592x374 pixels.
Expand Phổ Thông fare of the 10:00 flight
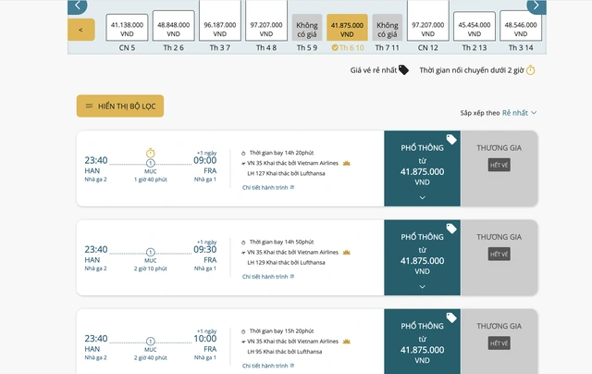click(422, 352)
